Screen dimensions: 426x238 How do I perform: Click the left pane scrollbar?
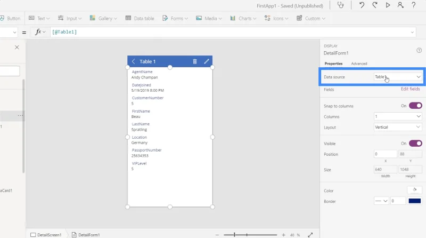click(23, 126)
